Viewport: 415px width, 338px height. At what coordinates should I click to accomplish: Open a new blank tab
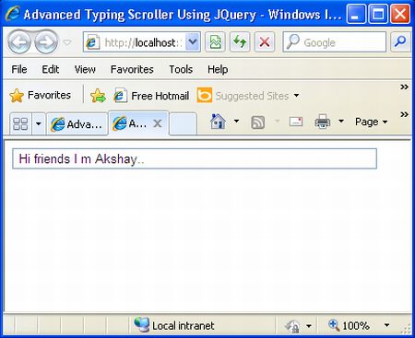click(183, 123)
